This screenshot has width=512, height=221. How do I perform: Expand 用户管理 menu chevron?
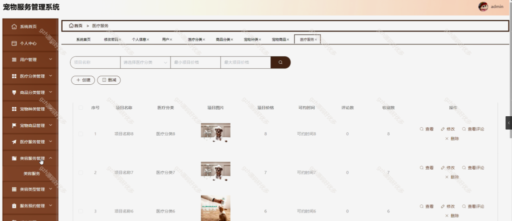tap(50, 59)
